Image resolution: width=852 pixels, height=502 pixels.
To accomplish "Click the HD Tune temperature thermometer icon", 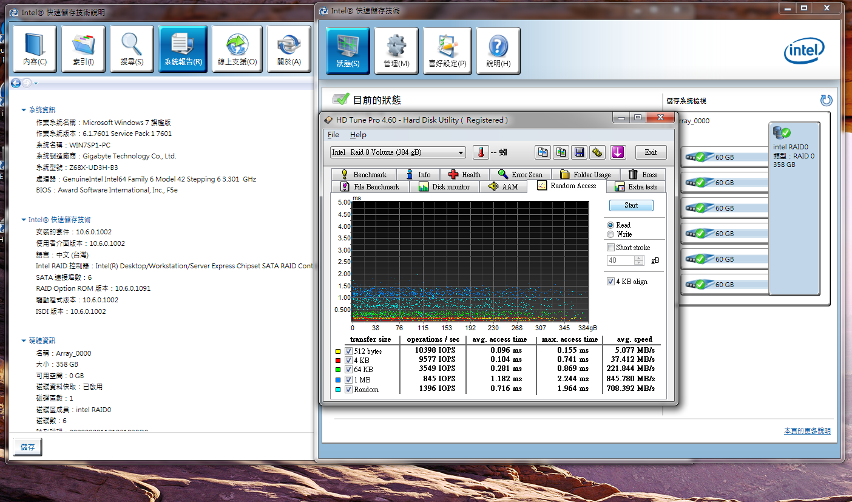I will [481, 152].
